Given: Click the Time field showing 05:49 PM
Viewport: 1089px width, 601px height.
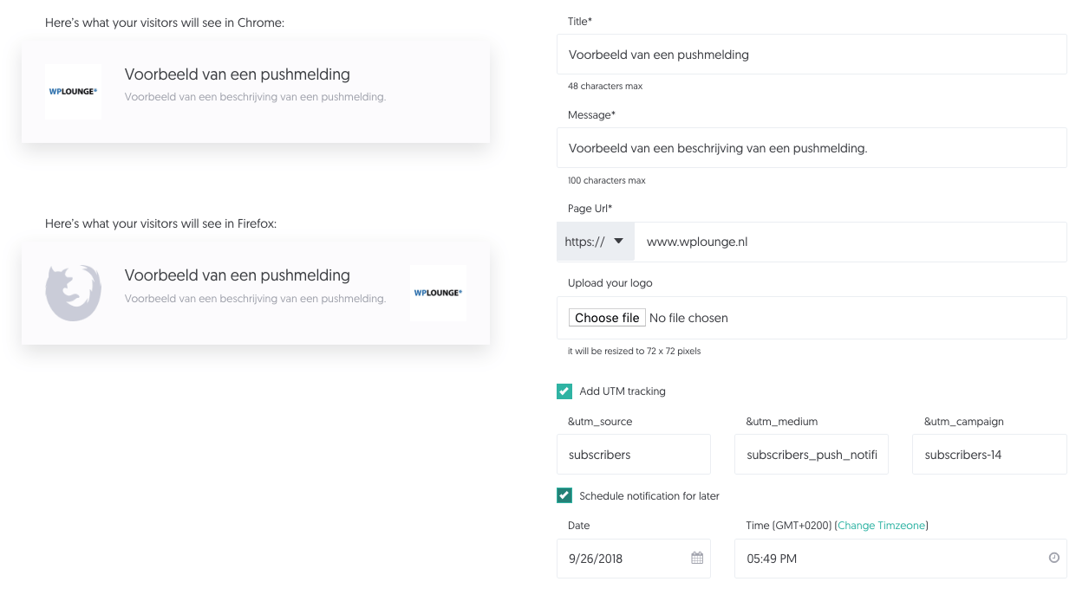Looking at the screenshot, I should [901, 559].
